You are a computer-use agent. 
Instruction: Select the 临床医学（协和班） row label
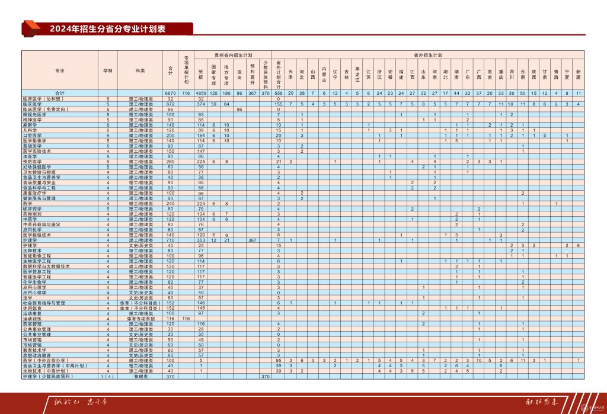click(x=43, y=99)
